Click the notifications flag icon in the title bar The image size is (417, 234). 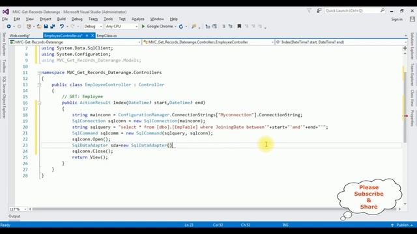pos(309,10)
